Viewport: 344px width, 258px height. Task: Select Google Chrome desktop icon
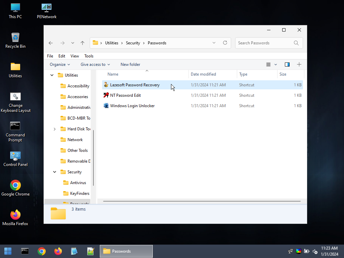coord(15,188)
